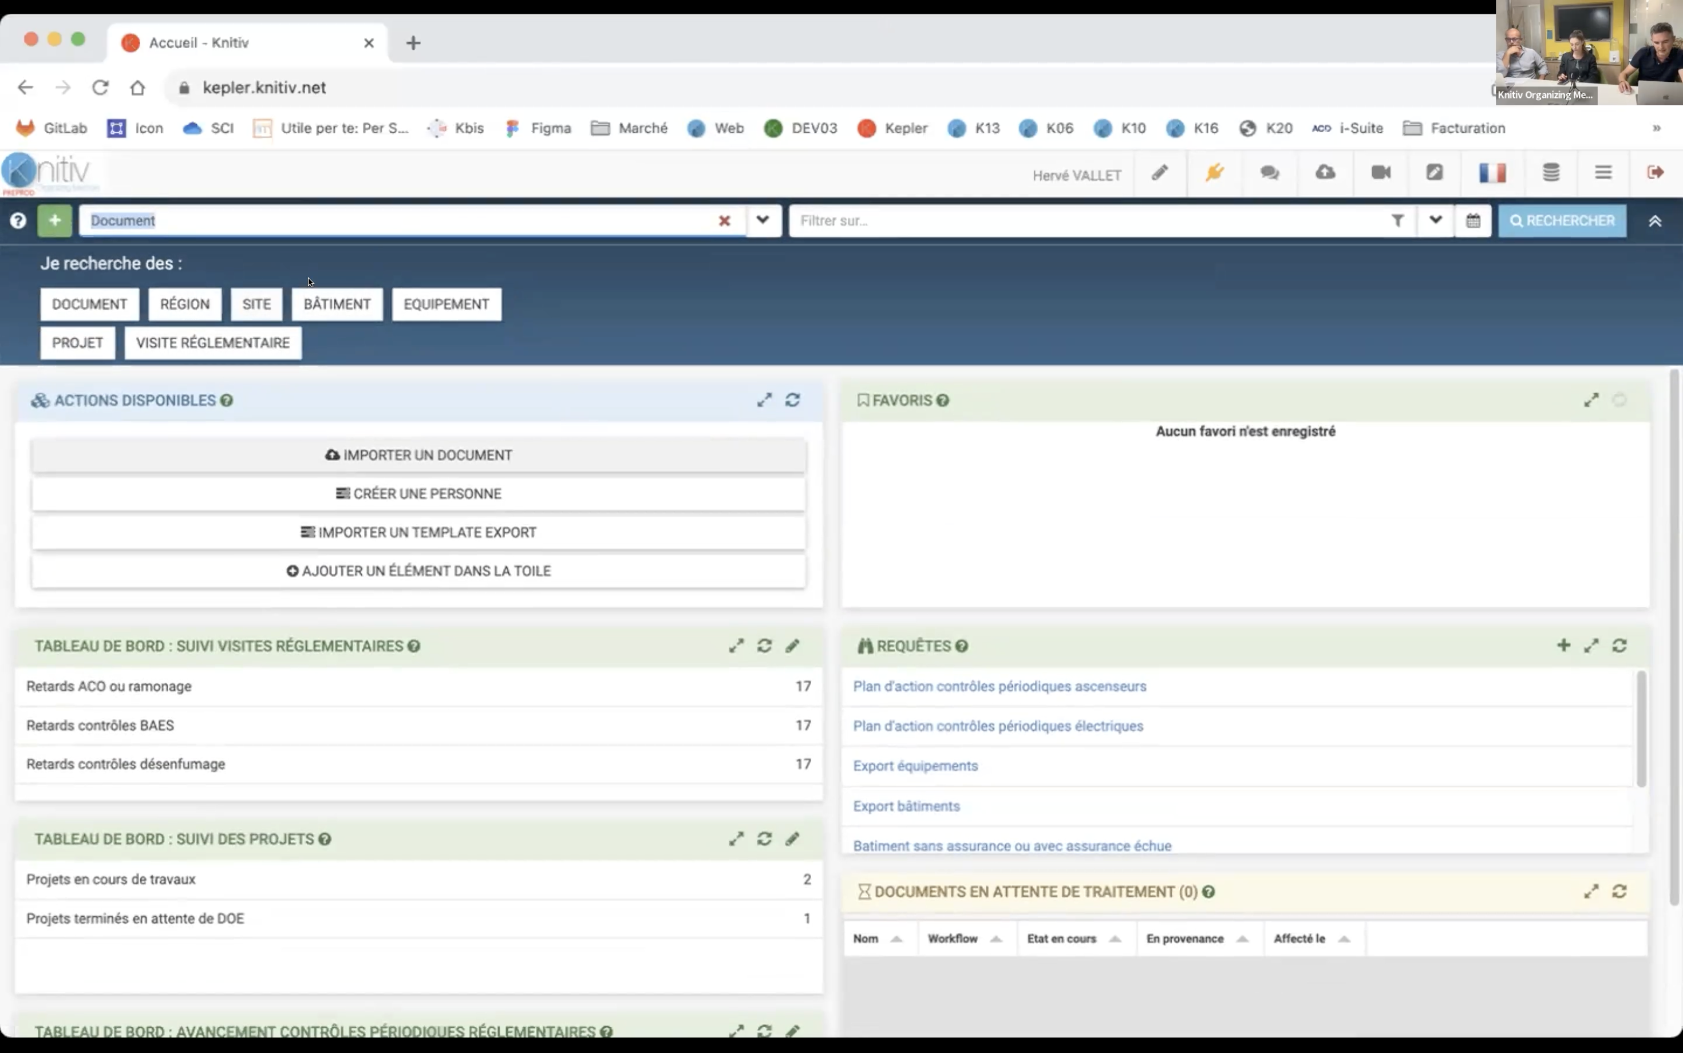Open the database stack icon
Viewport: 1683px width, 1053px height.
point(1551,173)
